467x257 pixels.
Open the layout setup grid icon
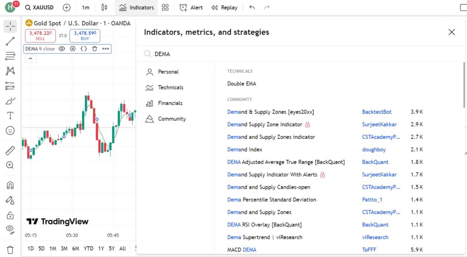pyautogui.click(x=165, y=7)
